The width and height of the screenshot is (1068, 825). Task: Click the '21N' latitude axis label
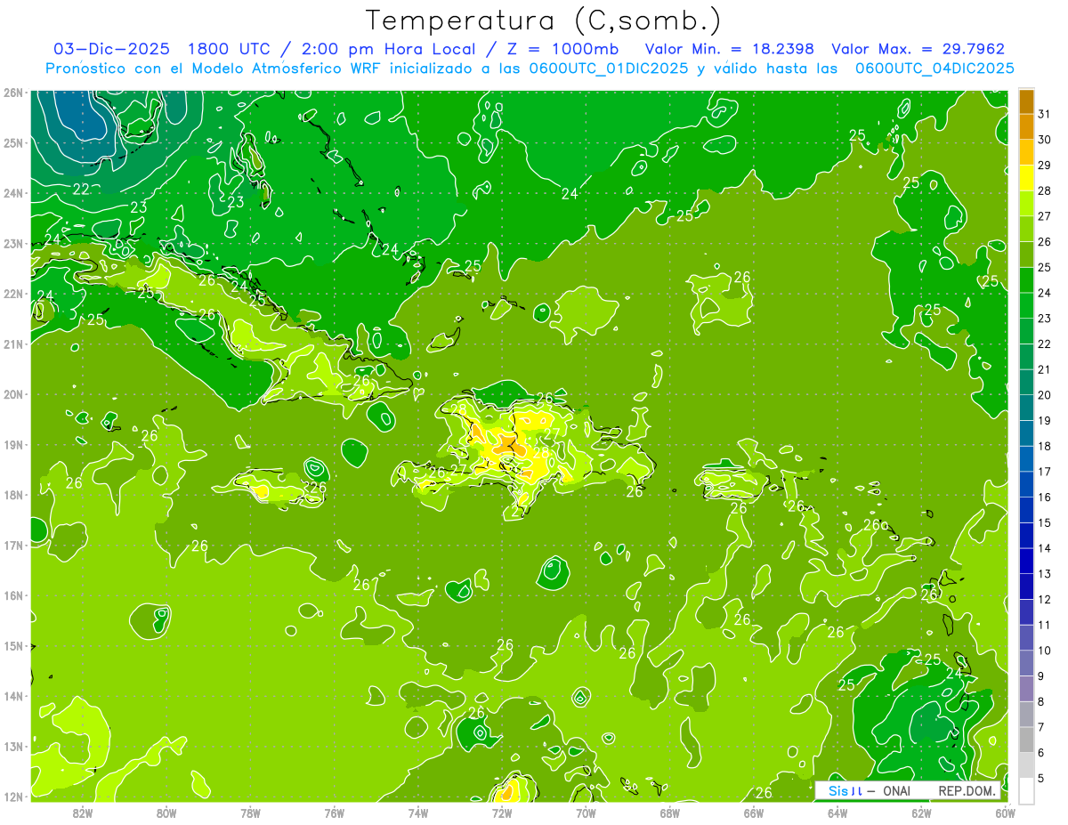[x=13, y=344]
